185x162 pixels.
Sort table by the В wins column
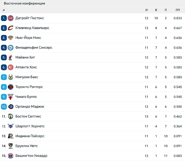click(x=156, y=10)
